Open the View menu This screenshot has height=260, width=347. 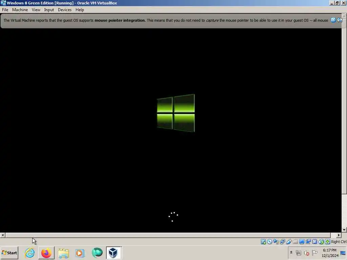pos(36,10)
